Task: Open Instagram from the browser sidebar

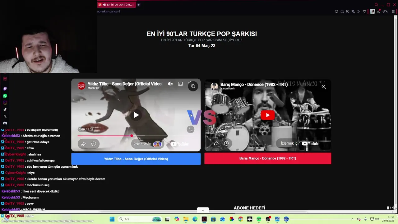Action: [x=5, y=103]
